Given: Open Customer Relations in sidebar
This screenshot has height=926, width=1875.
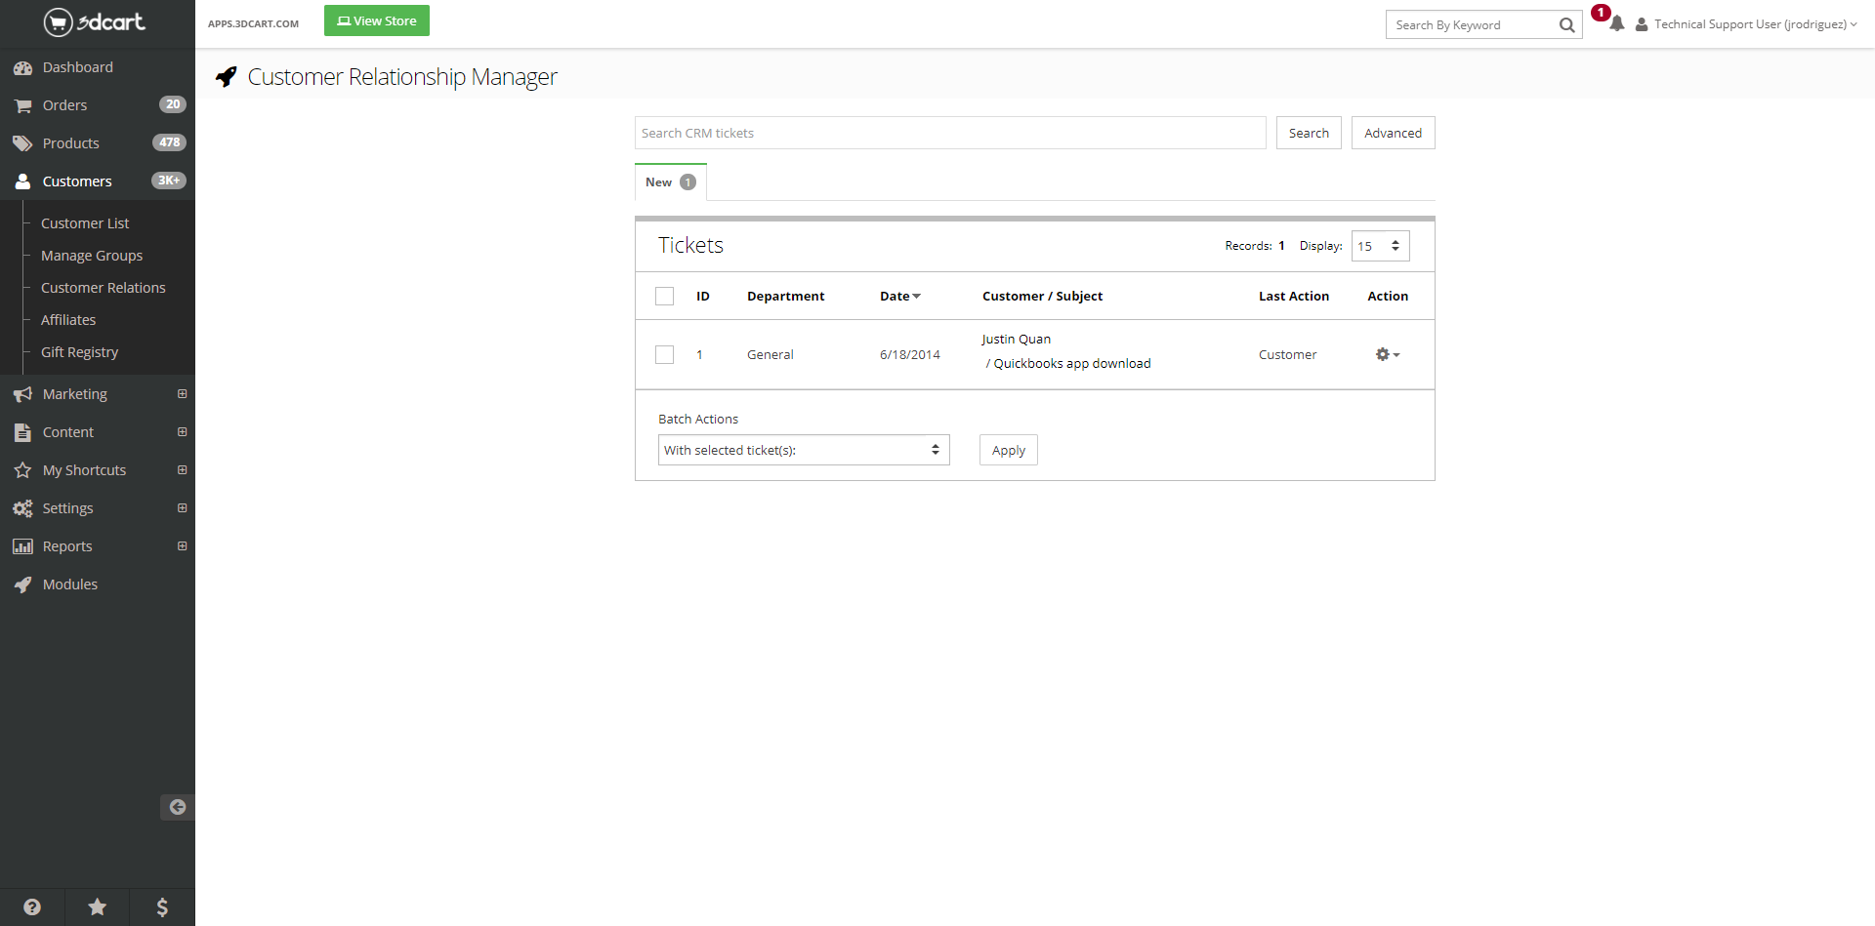Looking at the screenshot, I should click(103, 288).
